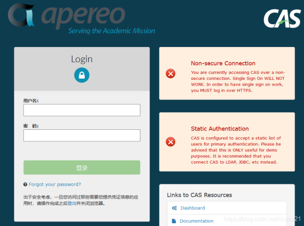Open the Dashboard resource link
304x226 pixels.
coord(193,208)
